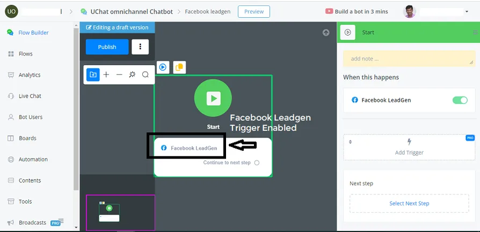Viewport: 480px width, 232px height.
Task: Zoom in with the plus icon
Action: coord(106,75)
